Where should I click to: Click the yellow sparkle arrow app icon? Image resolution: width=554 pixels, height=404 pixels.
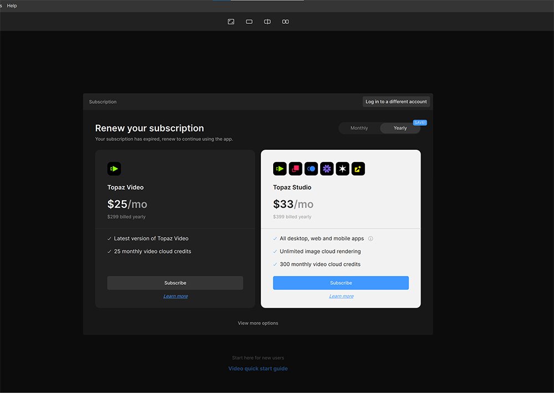point(358,169)
